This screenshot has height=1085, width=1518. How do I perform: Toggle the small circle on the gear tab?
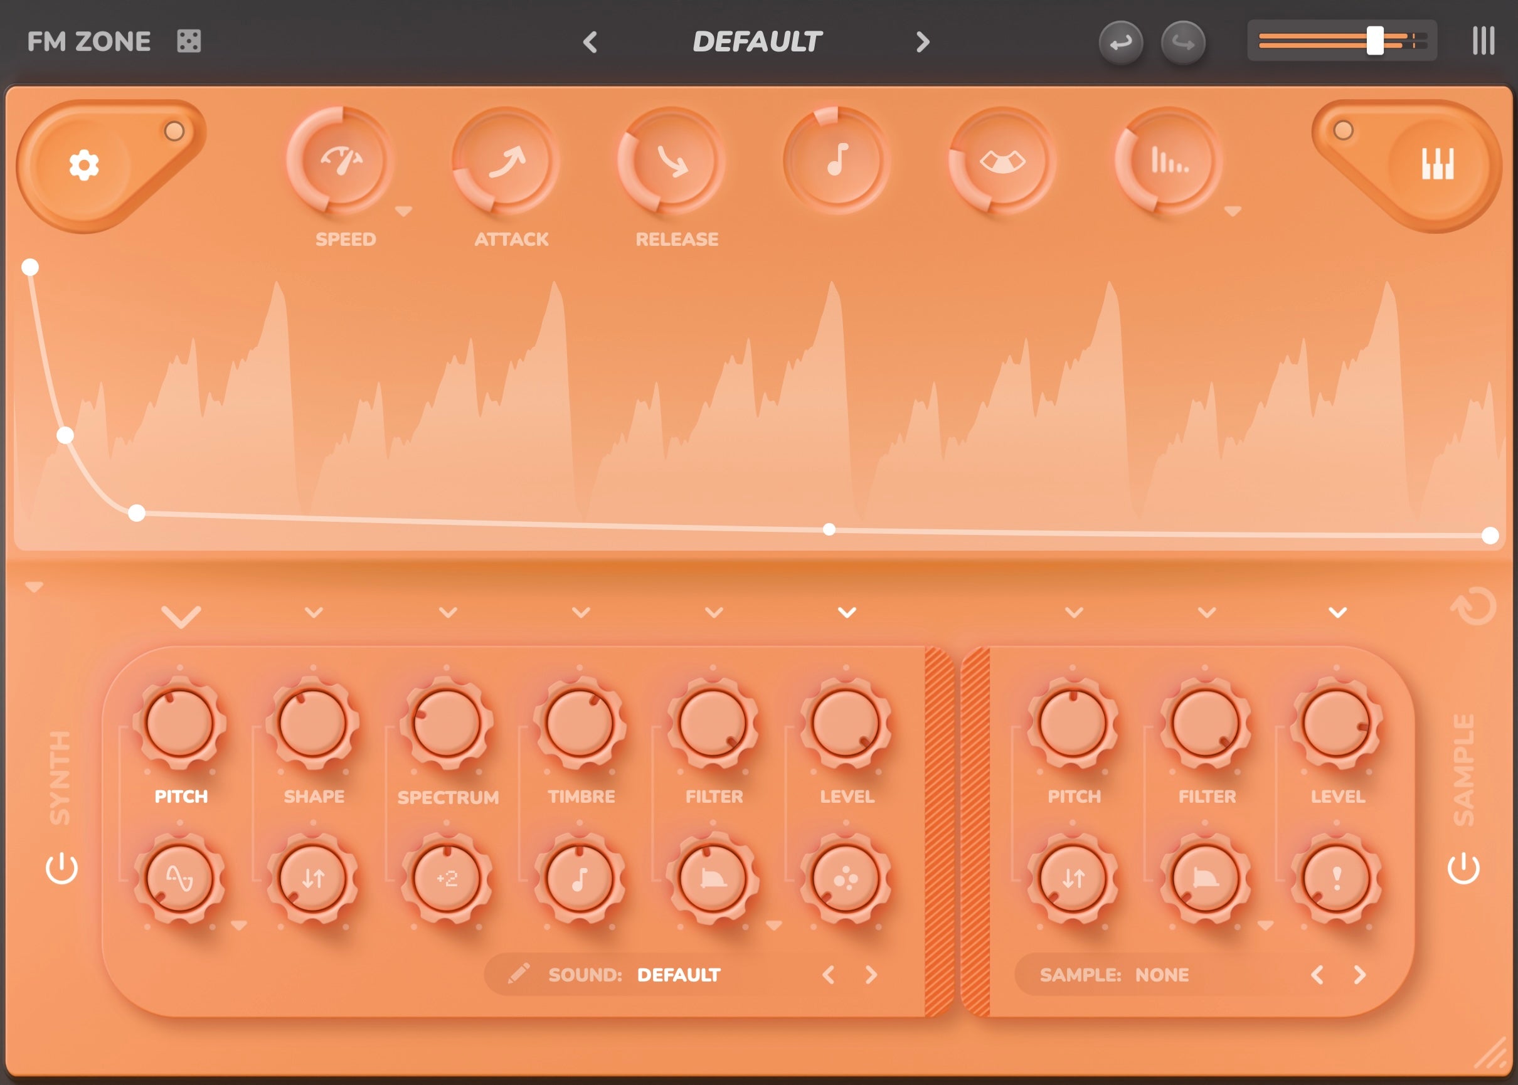(x=174, y=131)
